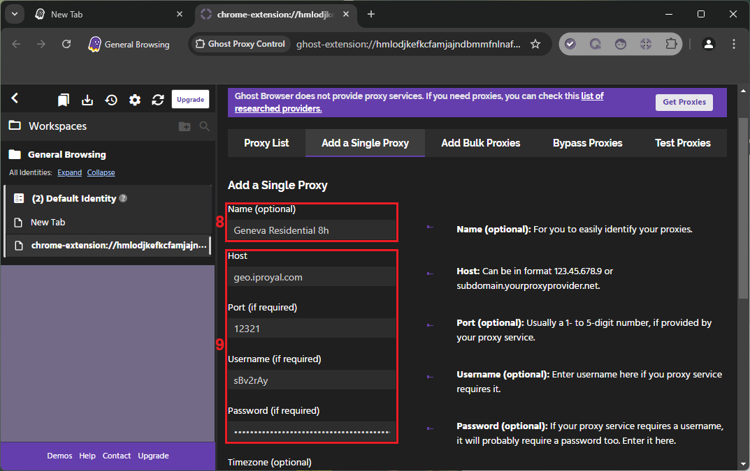Screen dimensions: 750x471
Task: Open the Test Proxies tab
Action: click(x=683, y=143)
